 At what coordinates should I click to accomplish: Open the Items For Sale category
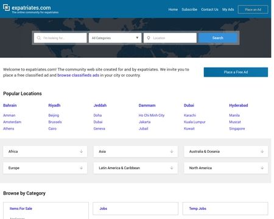[x=21, y=209]
